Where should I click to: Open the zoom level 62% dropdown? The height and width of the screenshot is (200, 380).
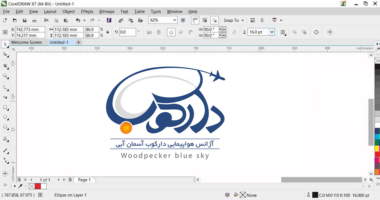click(174, 20)
